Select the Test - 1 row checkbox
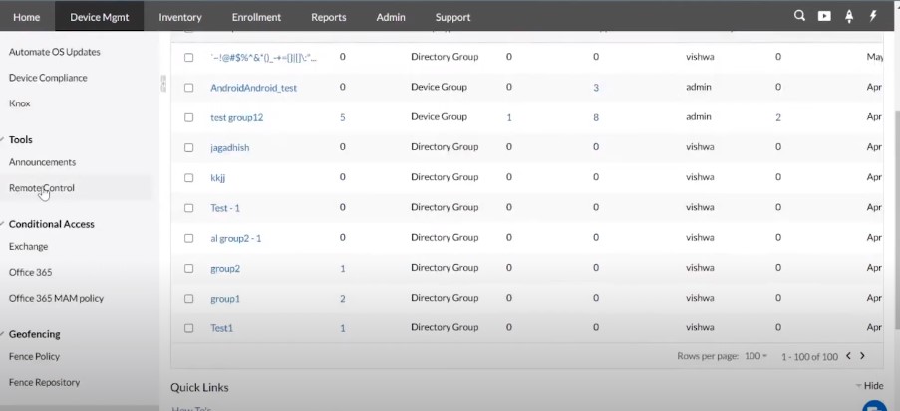Viewport: 900px width, 411px height. coord(188,208)
